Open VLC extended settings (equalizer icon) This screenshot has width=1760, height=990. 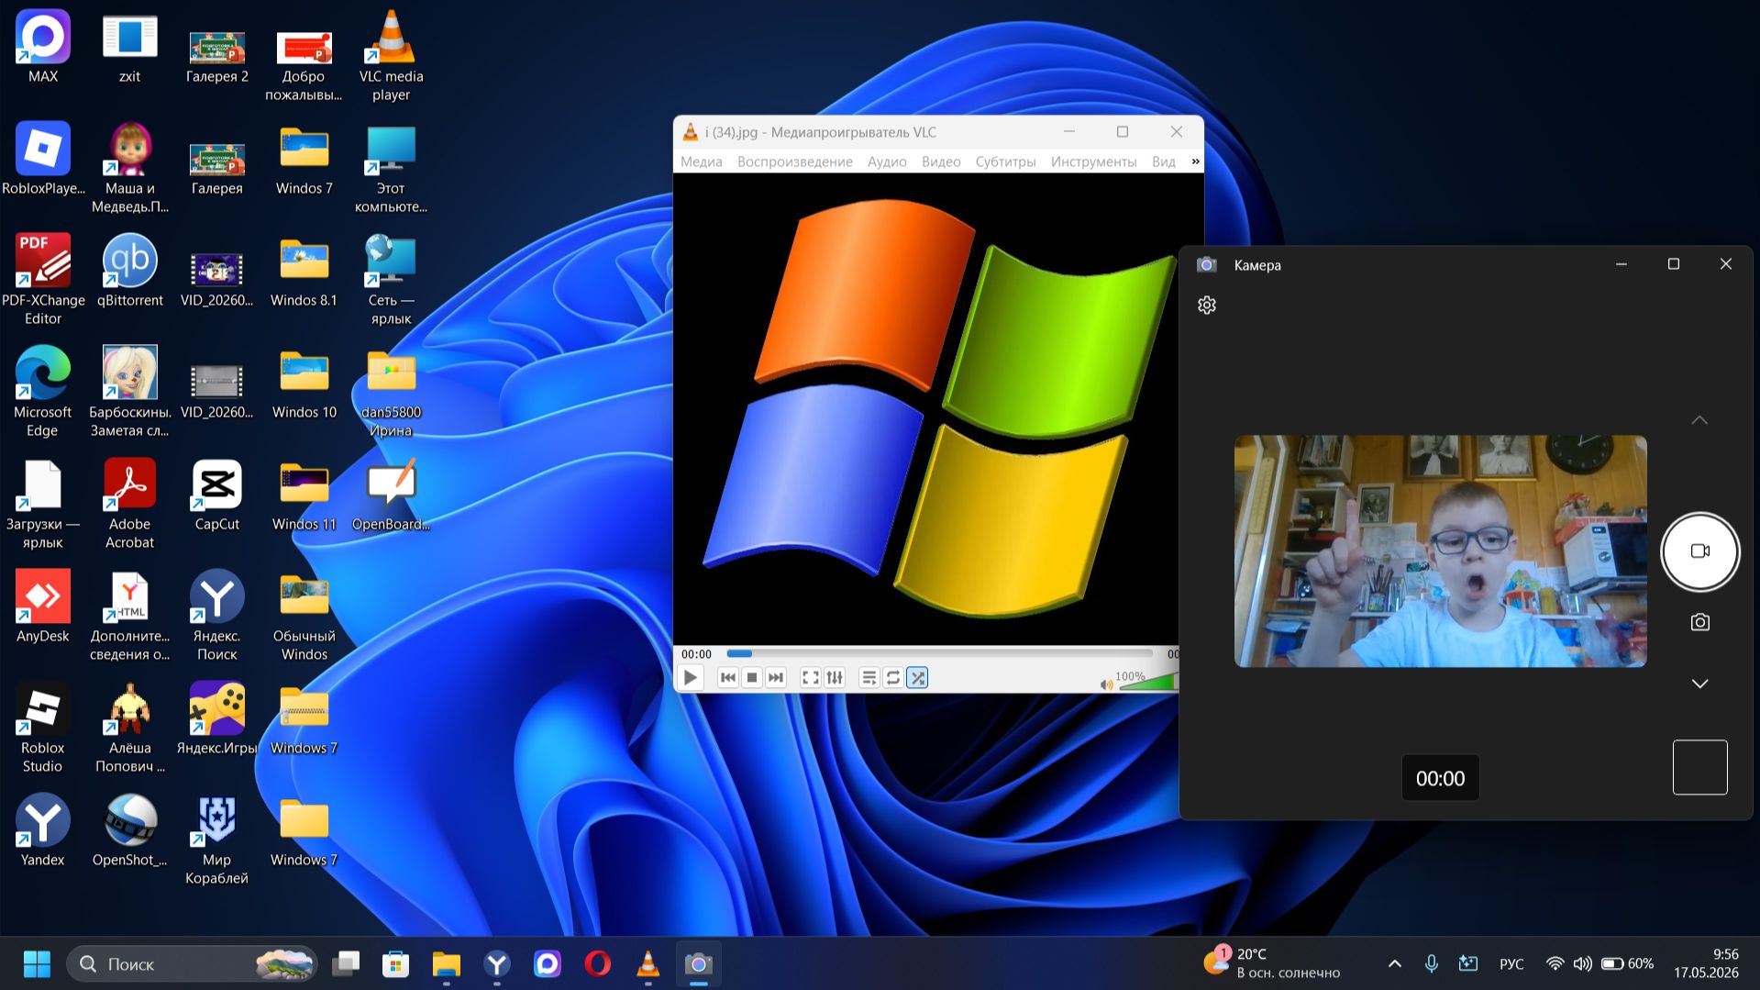pyautogui.click(x=835, y=678)
